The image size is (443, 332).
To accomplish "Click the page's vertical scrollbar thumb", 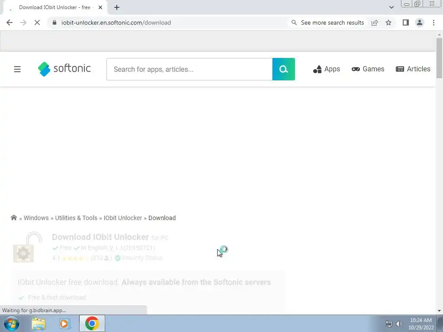I will tap(439, 58).
